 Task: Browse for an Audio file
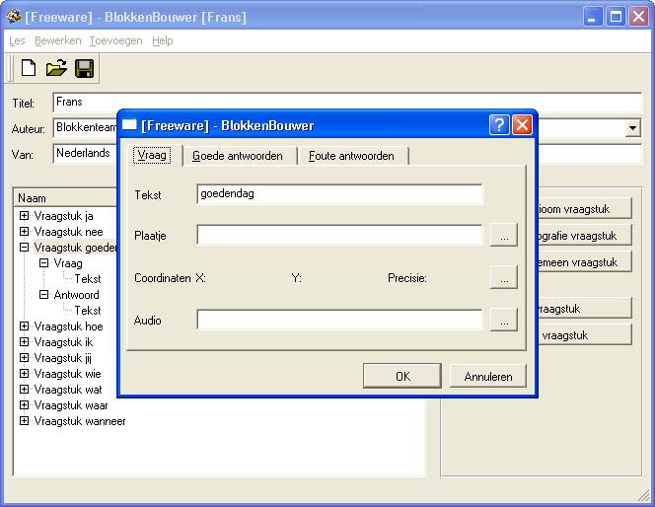[x=503, y=320]
